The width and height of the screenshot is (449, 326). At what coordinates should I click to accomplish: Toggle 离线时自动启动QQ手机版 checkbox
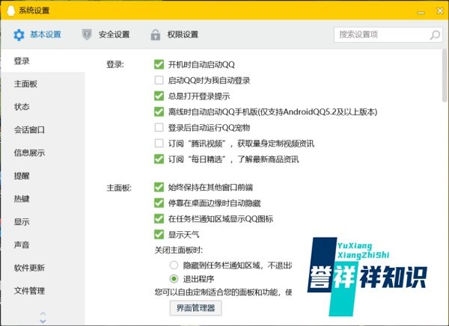[159, 111]
